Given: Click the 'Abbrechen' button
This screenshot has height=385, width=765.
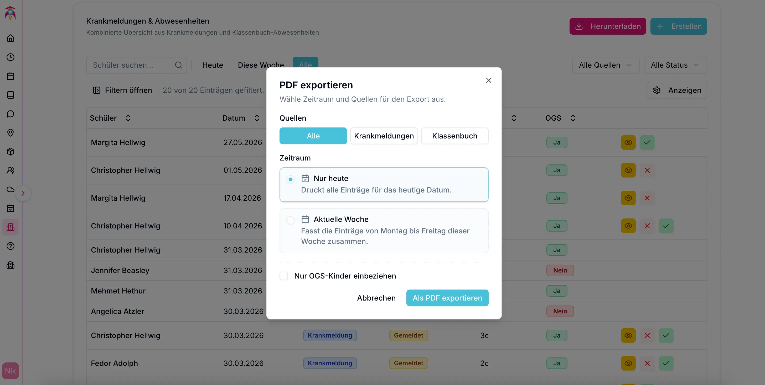Looking at the screenshot, I should [x=376, y=298].
